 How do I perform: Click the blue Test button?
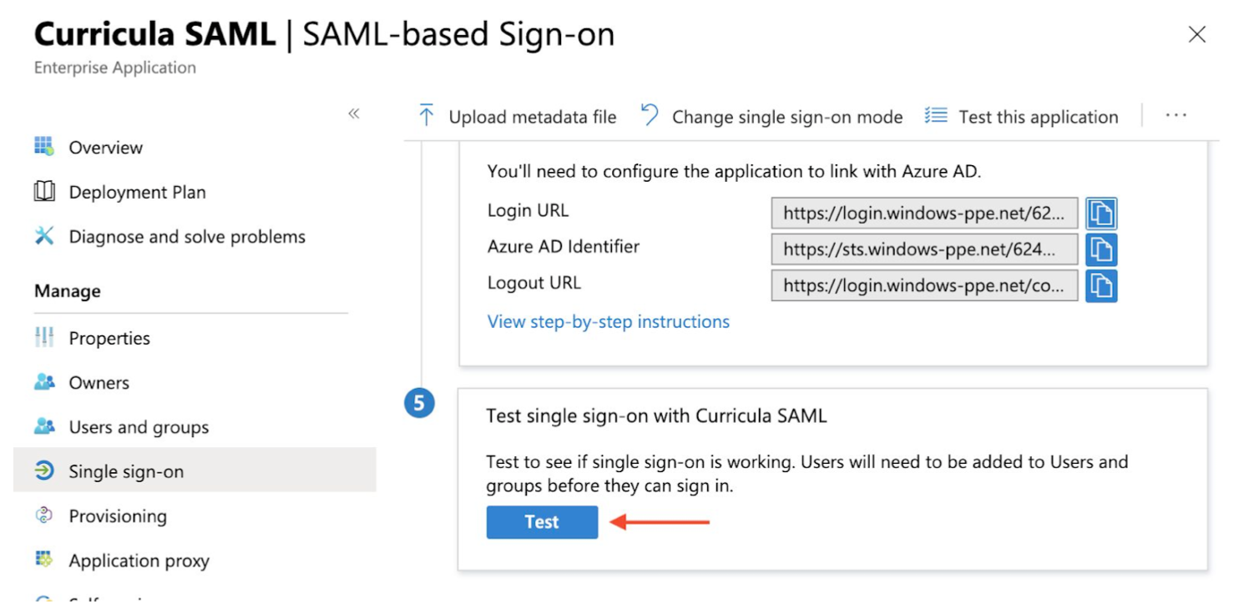pos(542,522)
